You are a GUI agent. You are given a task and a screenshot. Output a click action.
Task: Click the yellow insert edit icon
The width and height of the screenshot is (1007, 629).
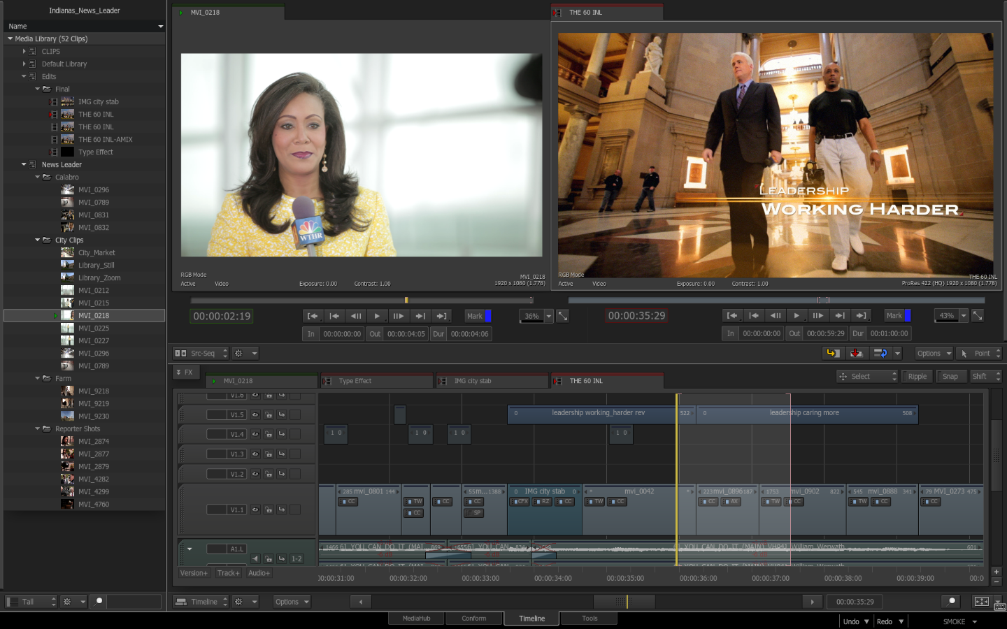click(x=832, y=354)
